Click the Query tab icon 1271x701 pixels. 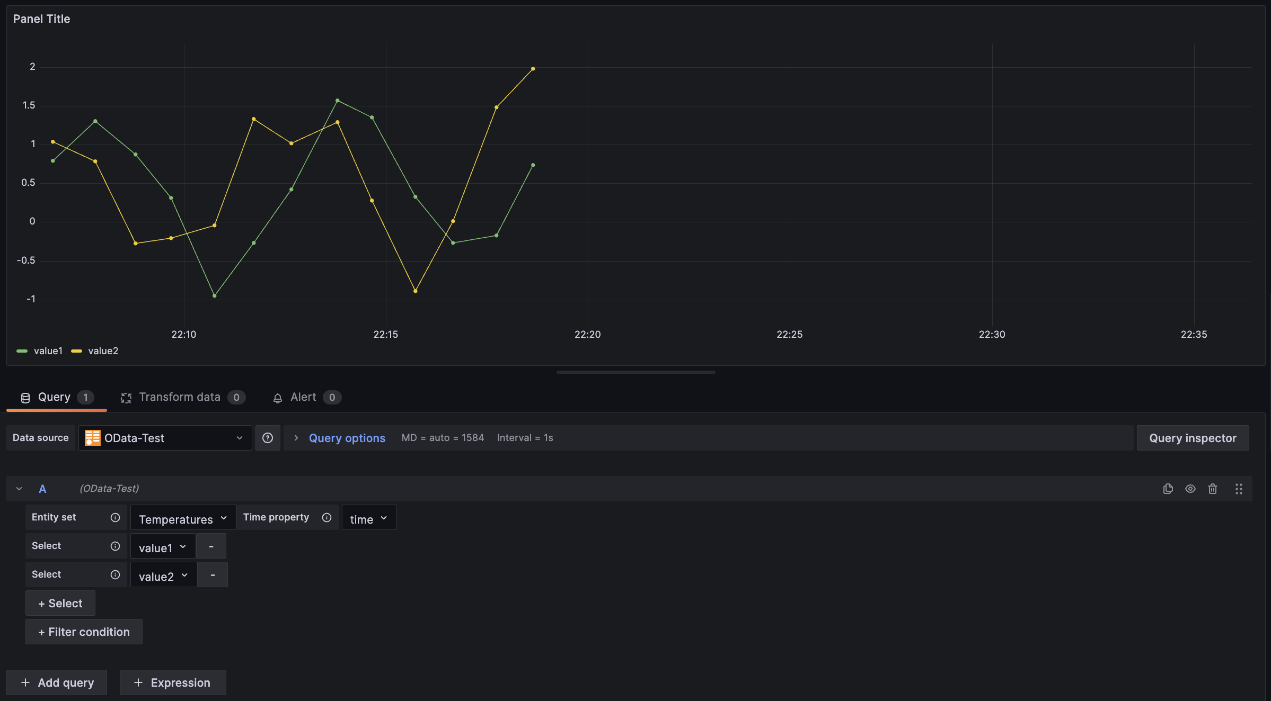tap(24, 396)
